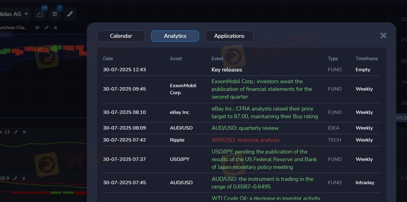This screenshot has height=202, width=407.
Task: Switch to the Applications tab
Action: point(229,36)
